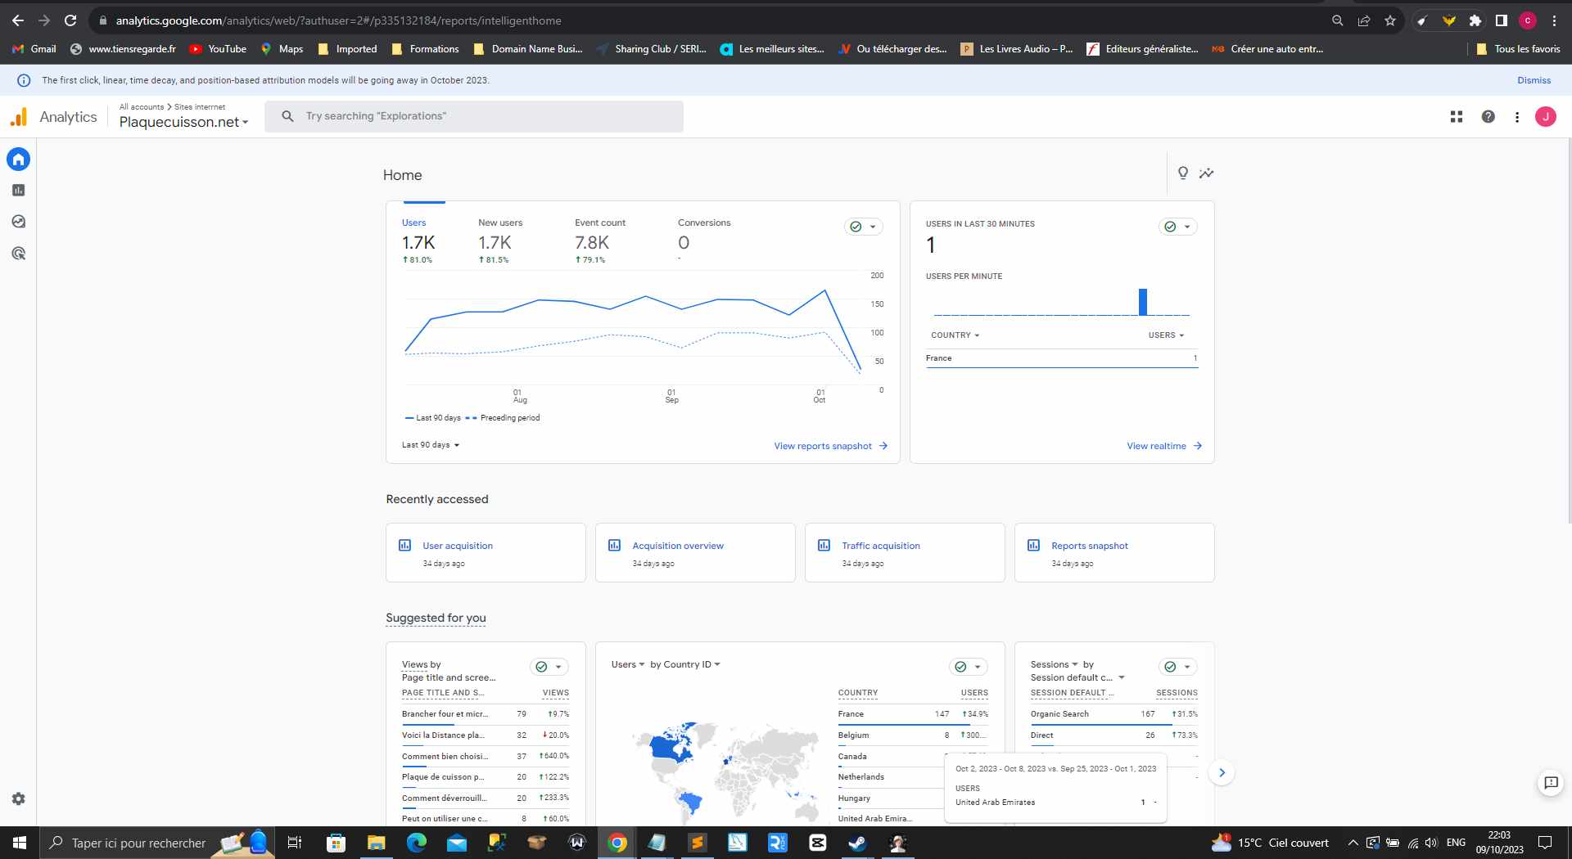
Task: Open Users metric dropdown on Country ID card
Action: tap(628, 664)
